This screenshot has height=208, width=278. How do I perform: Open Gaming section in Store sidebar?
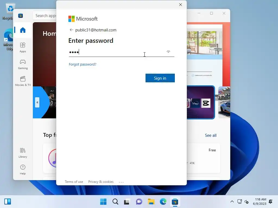click(23, 64)
